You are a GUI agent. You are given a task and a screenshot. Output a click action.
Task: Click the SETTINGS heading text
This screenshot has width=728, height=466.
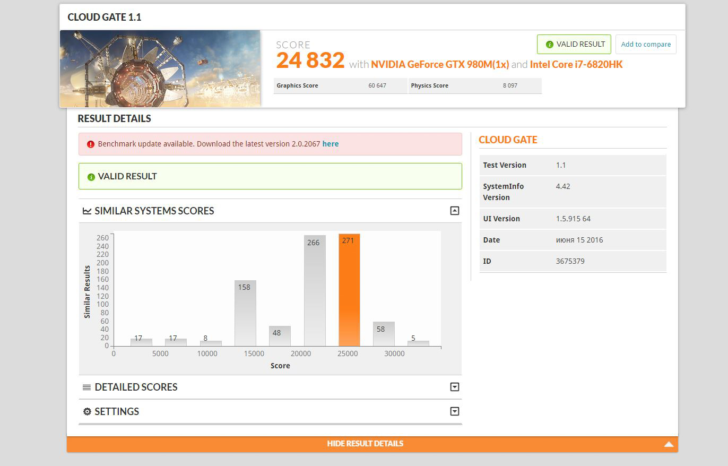click(x=117, y=411)
